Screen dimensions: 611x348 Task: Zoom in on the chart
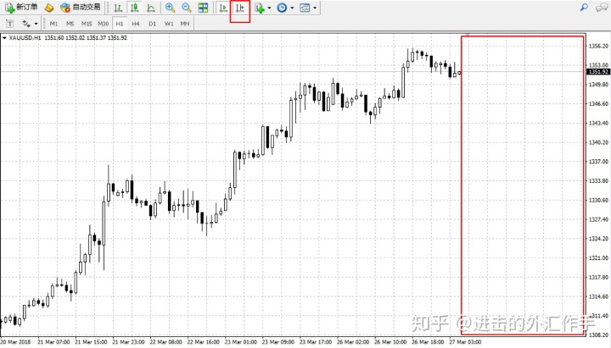[x=170, y=8]
